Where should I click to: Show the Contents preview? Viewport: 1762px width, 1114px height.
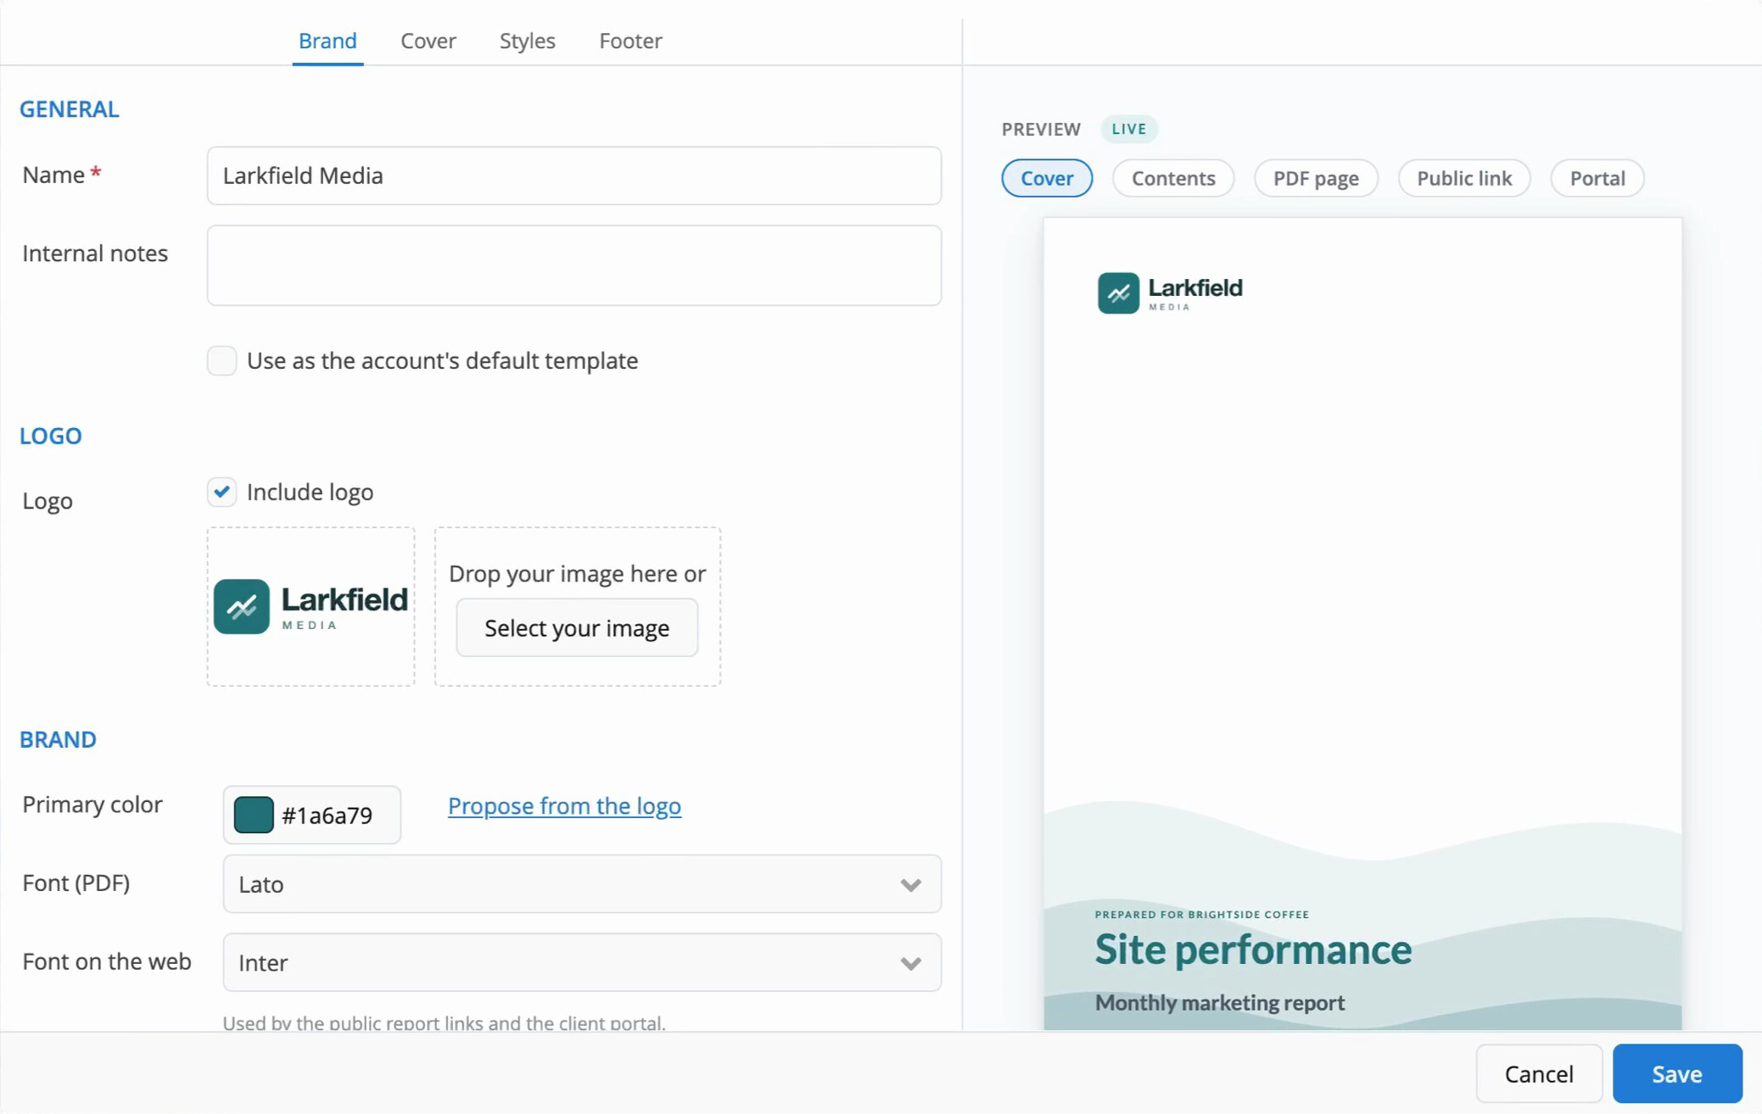point(1173,178)
